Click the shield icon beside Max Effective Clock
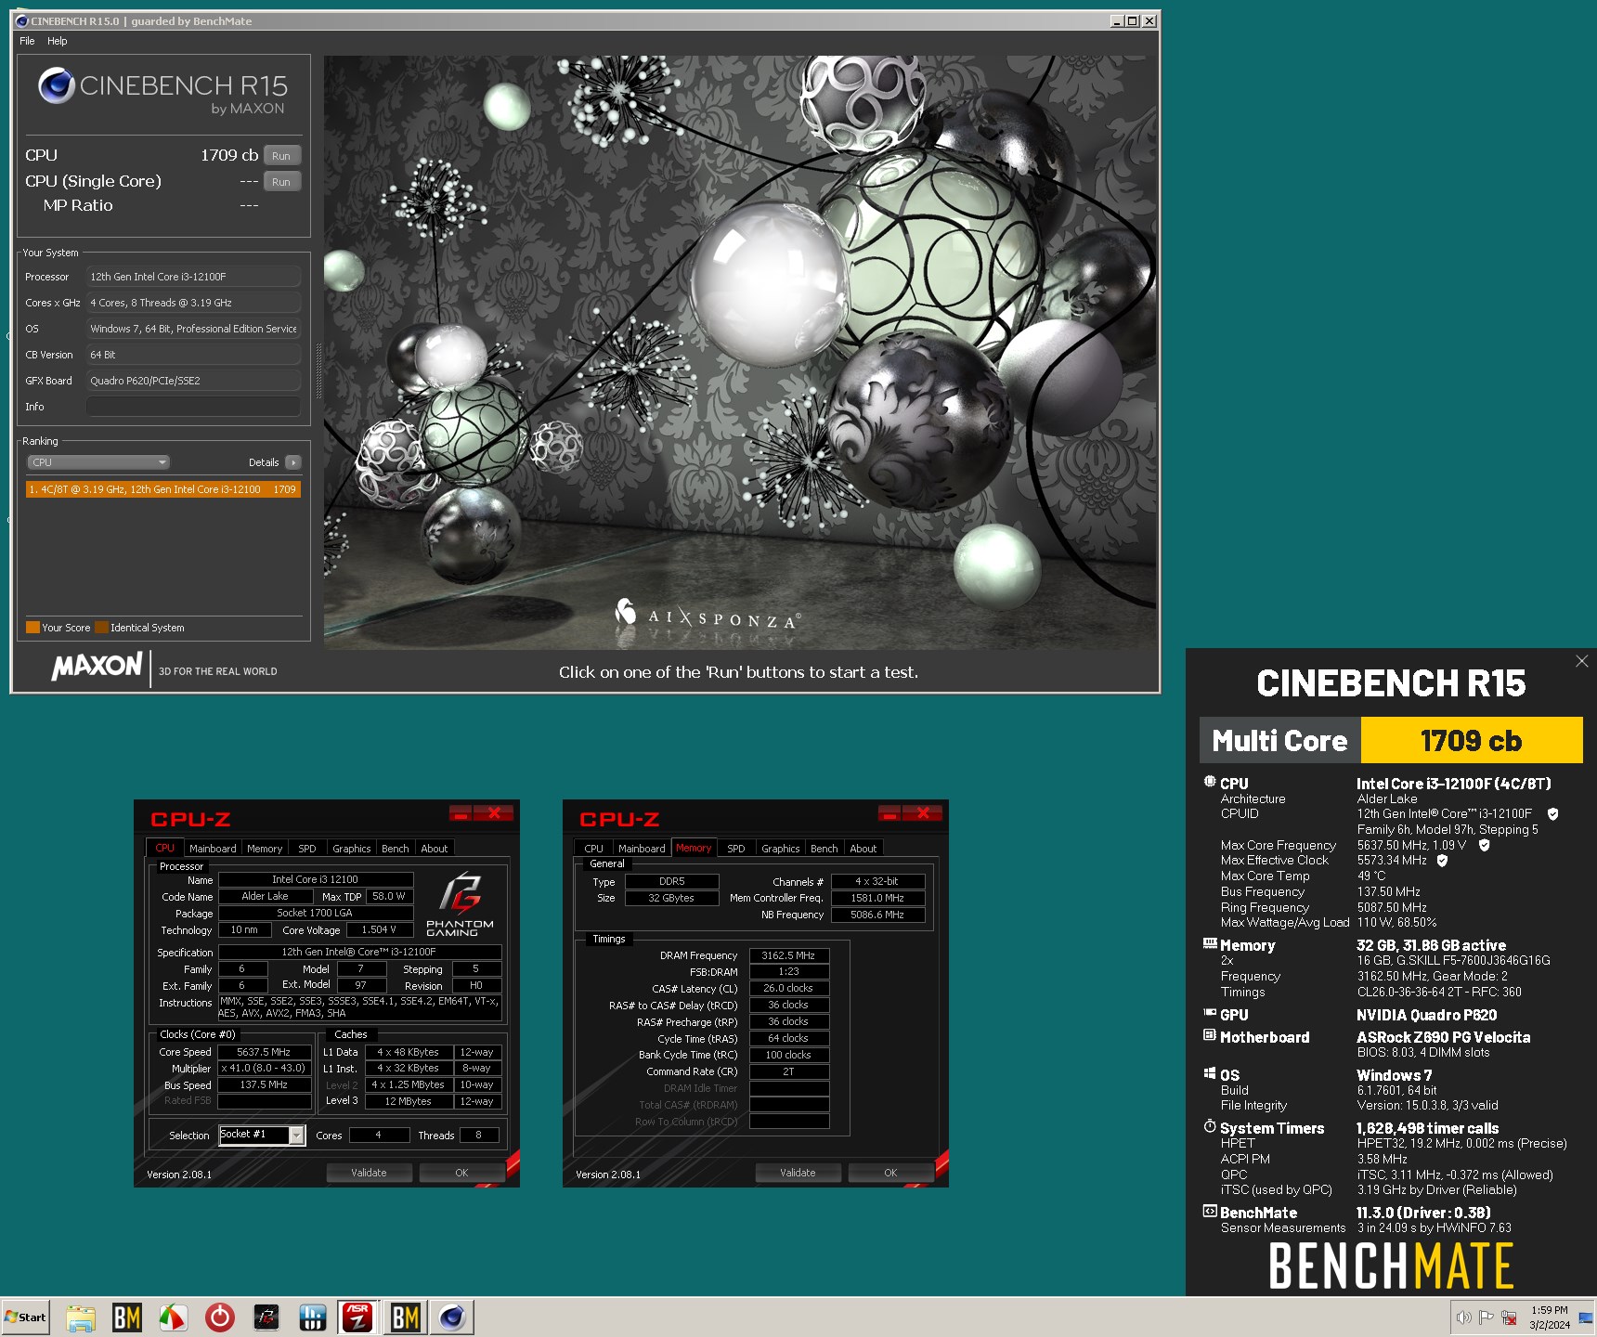The image size is (1597, 1337). click(1442, 861)
